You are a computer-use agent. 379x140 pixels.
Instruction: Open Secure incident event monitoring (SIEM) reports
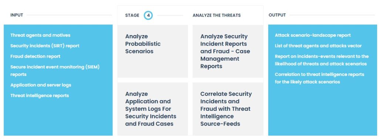55,71
